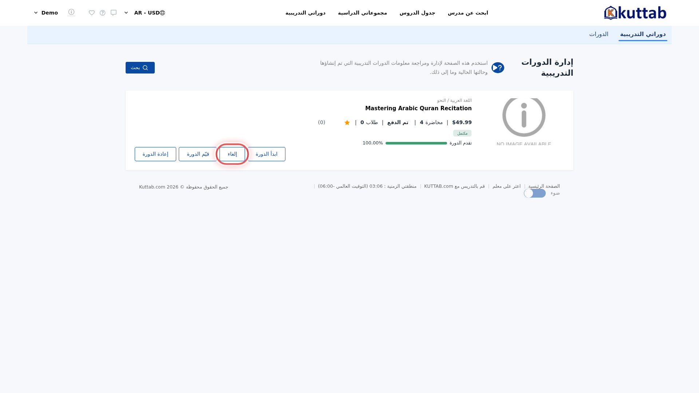Screen dimensions: 699x393
Task: Play the help video icon beside the title
Action: pos(498,68)
